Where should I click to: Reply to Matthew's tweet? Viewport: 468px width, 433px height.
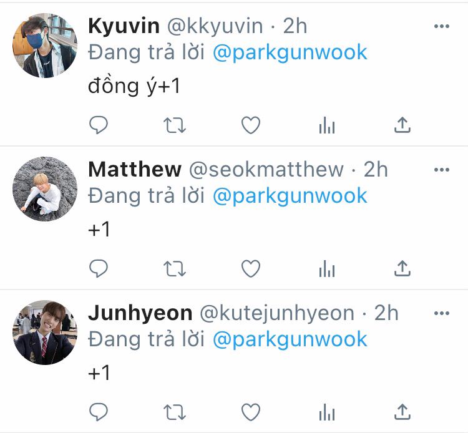coord(99,268)
